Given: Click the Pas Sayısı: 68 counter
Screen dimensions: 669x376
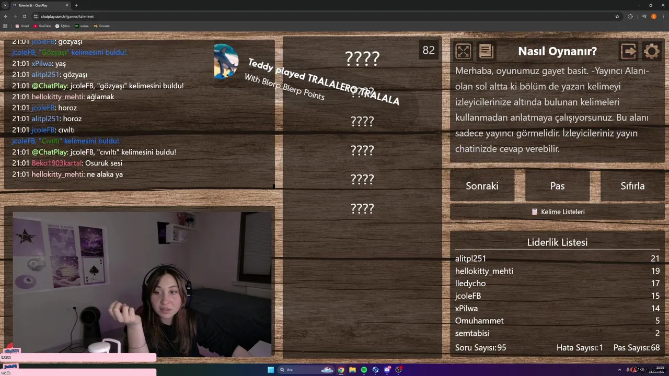Looking at the screenshot, I should coord(637,348).
